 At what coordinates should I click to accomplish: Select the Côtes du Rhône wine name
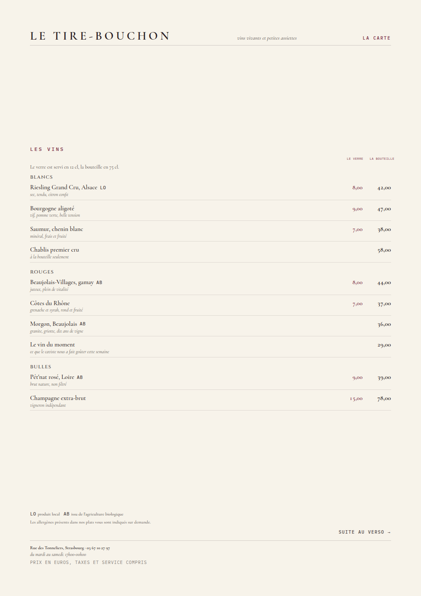tap(50, 303)
